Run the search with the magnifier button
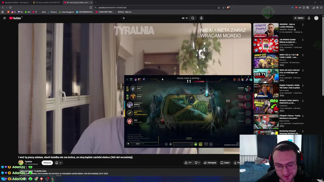The image size is (324, 182). [193, 18]
